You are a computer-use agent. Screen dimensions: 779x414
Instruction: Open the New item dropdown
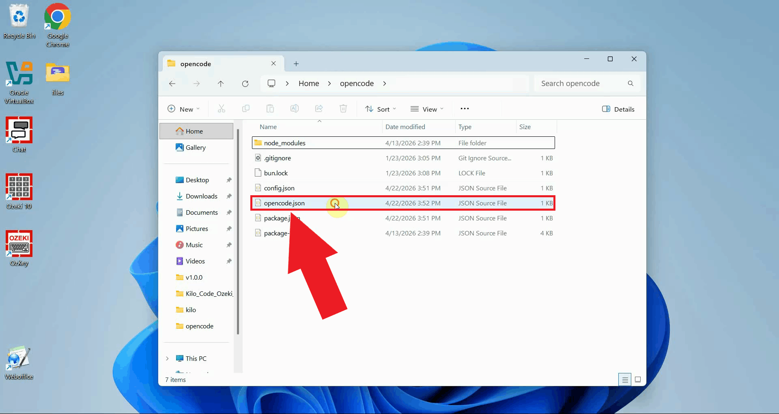184,109
